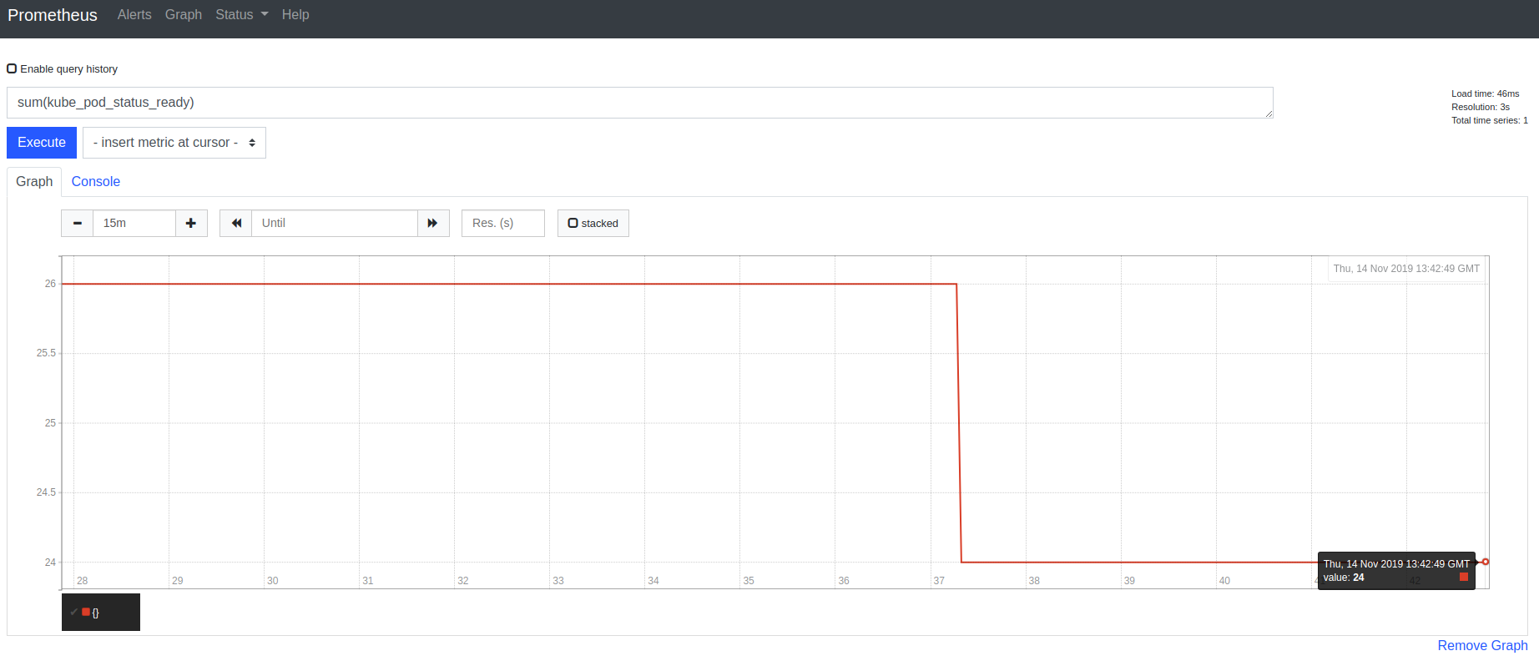Focus the Res. (s) resolution field
1539x661 pixels.
tap(502, 223)
